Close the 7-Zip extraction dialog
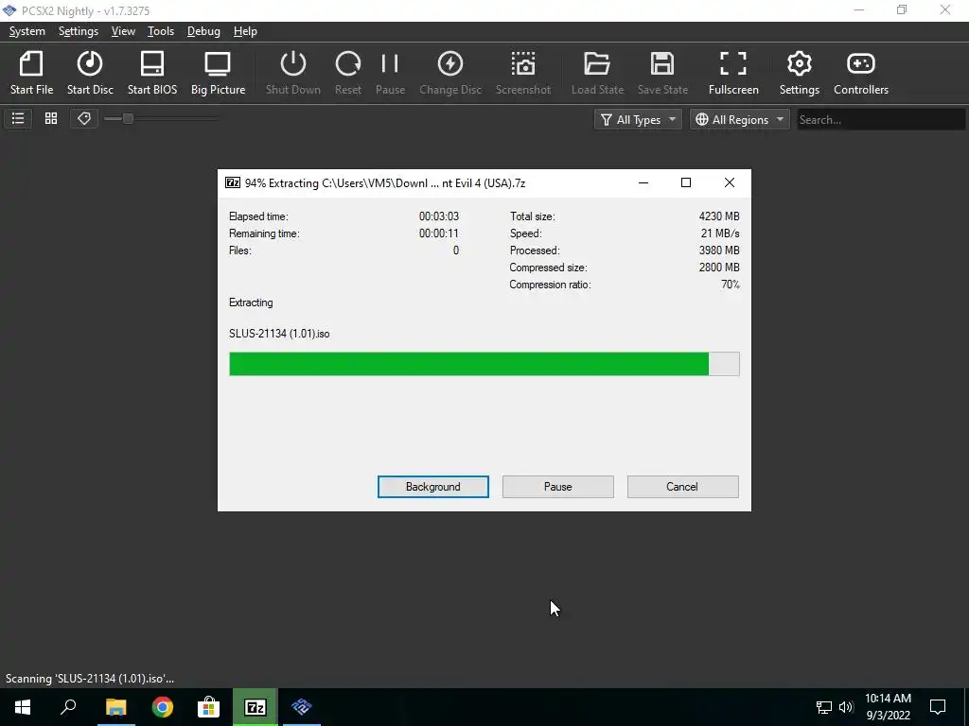Viewport: 969px width, 726px height. [730, 182]
